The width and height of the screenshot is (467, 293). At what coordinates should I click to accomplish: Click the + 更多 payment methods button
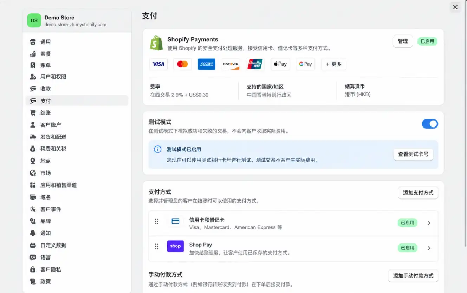click(x=333, y=64)
